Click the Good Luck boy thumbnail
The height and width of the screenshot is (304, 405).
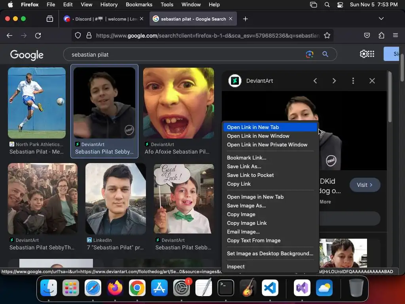pos(184,199)
